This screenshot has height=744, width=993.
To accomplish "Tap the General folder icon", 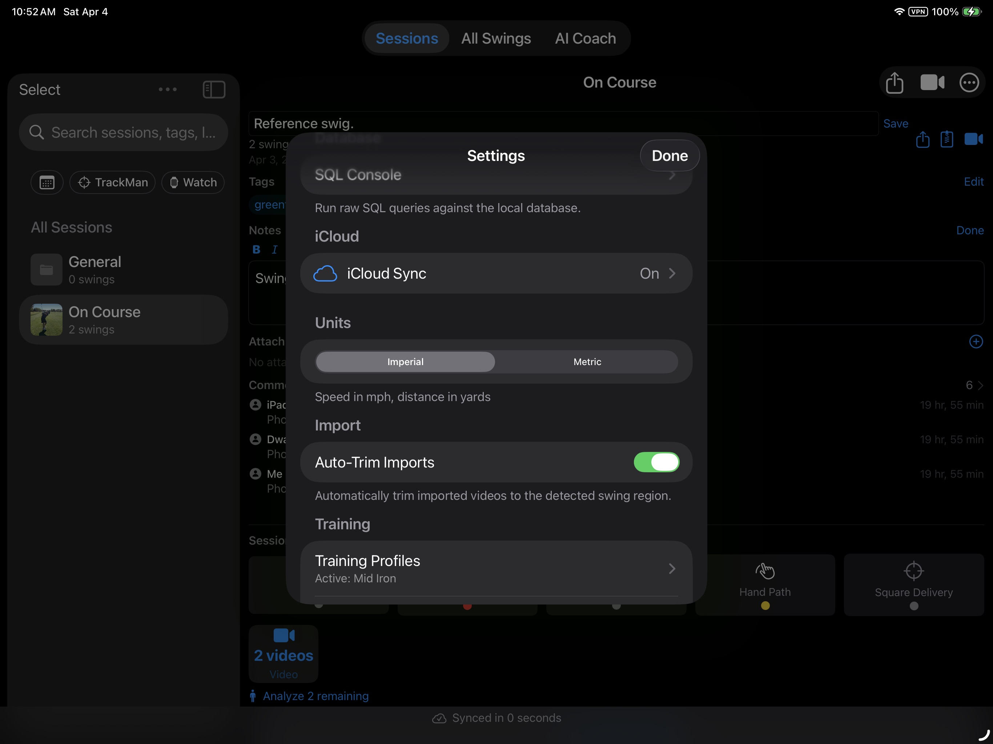I will coord(46,270).
